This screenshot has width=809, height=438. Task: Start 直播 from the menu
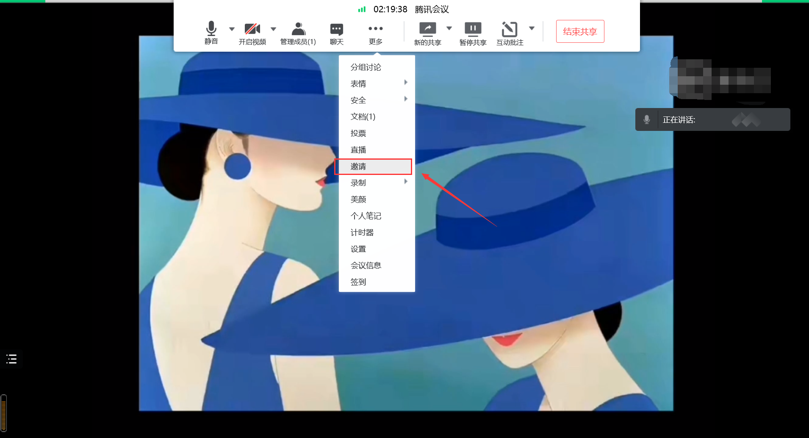coord(377,150)
